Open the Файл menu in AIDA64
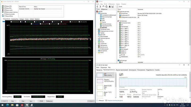This screenshot has height=107, width=191. pos(98,4)
